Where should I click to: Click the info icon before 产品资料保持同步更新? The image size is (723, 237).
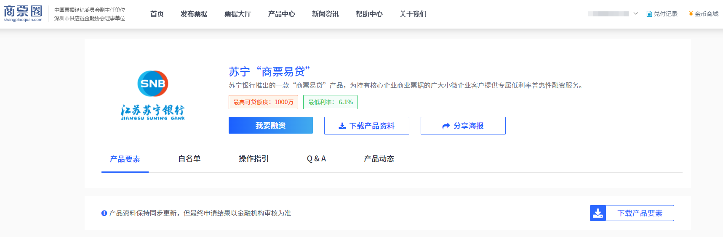(x=104, y=213)
